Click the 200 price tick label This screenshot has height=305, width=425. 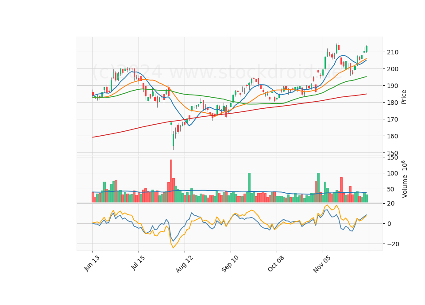[393, 69]
